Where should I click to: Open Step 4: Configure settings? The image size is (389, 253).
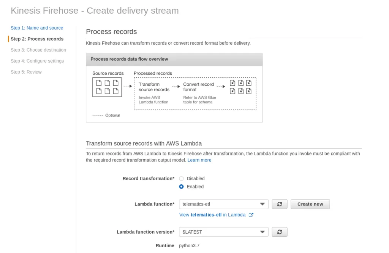click(x=37, y=61)
